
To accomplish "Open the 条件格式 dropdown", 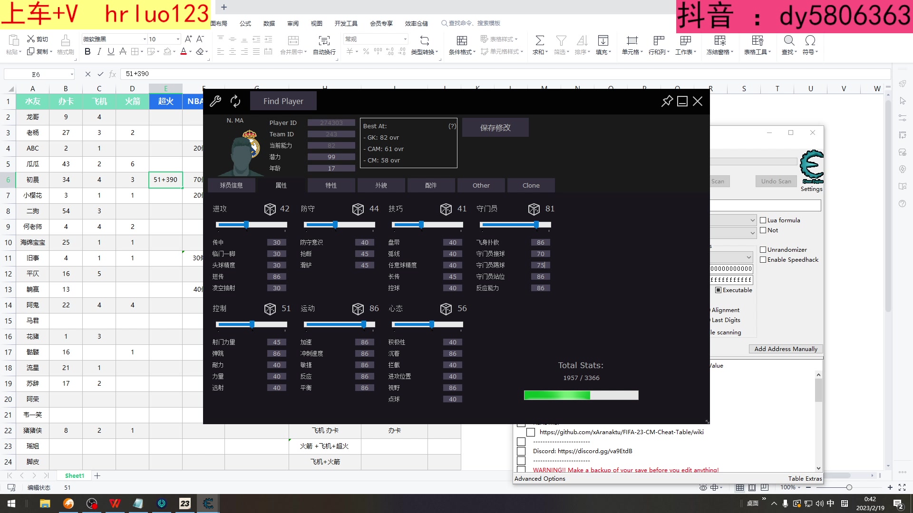I will 462,45.
